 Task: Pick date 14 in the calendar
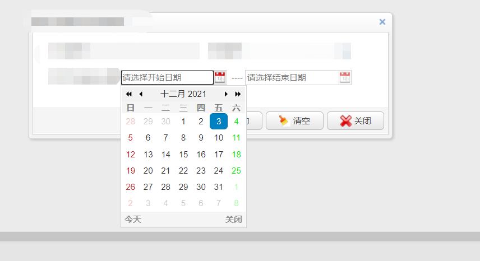[165, 155]
